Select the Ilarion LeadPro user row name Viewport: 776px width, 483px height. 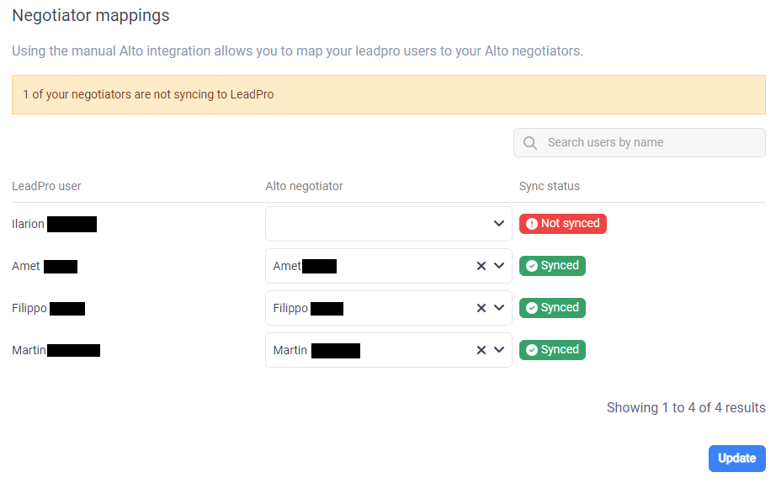(29, 224)
